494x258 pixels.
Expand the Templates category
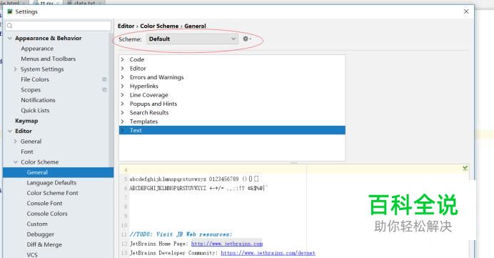(x=123, y=121)
